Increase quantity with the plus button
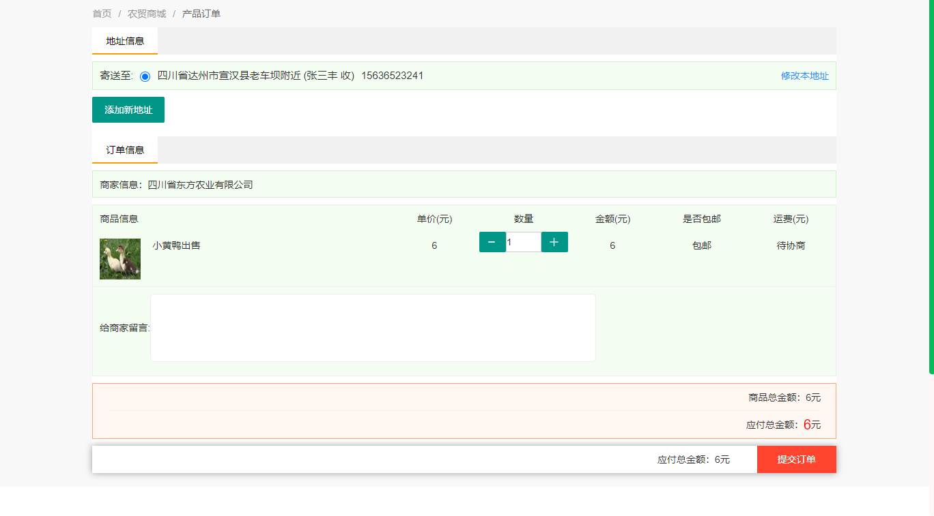This screenshot has height=516, width=934. 554,242
